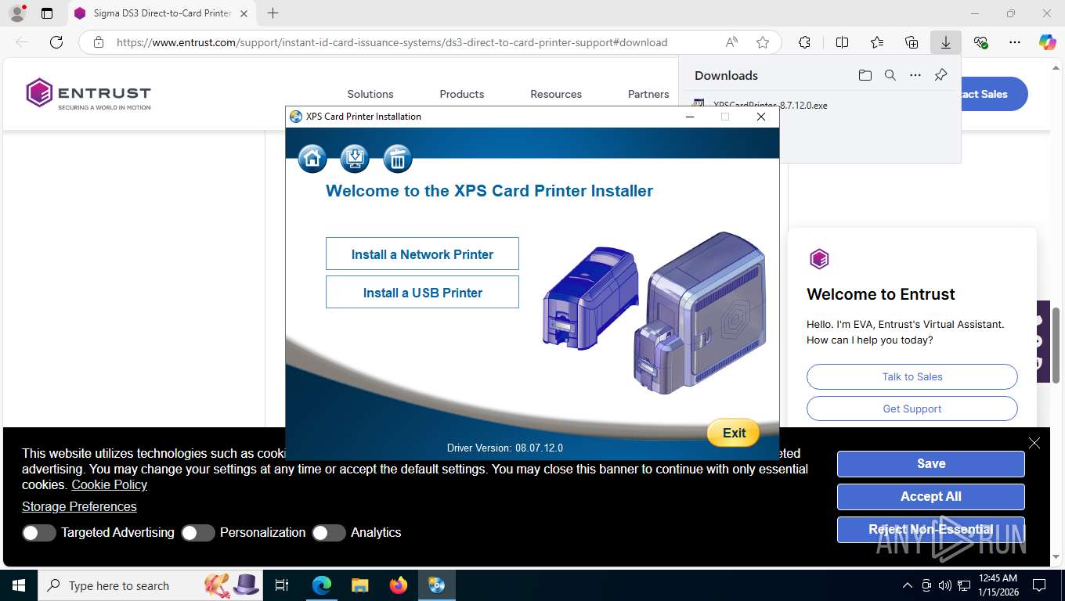The image size is (1065, 601).
Task: Open the tab actions menu icon
Action: coord(47,13)
